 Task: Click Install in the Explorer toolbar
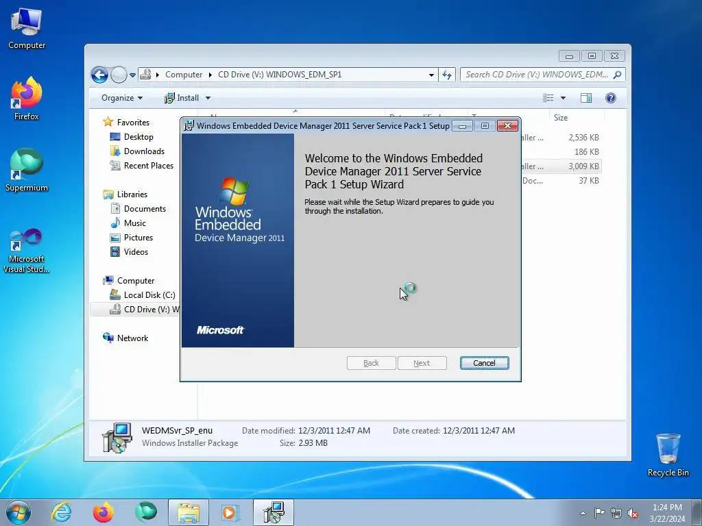[x=182, y=98]
